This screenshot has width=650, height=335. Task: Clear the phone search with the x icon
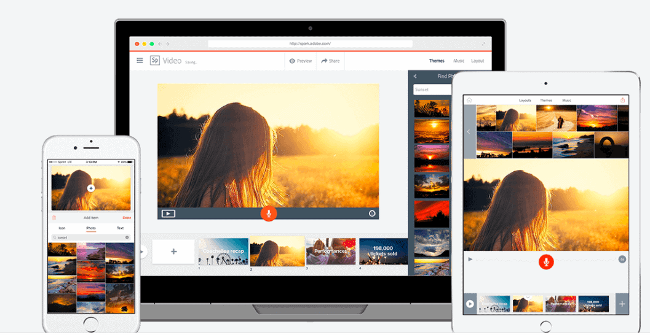(127, 237)
